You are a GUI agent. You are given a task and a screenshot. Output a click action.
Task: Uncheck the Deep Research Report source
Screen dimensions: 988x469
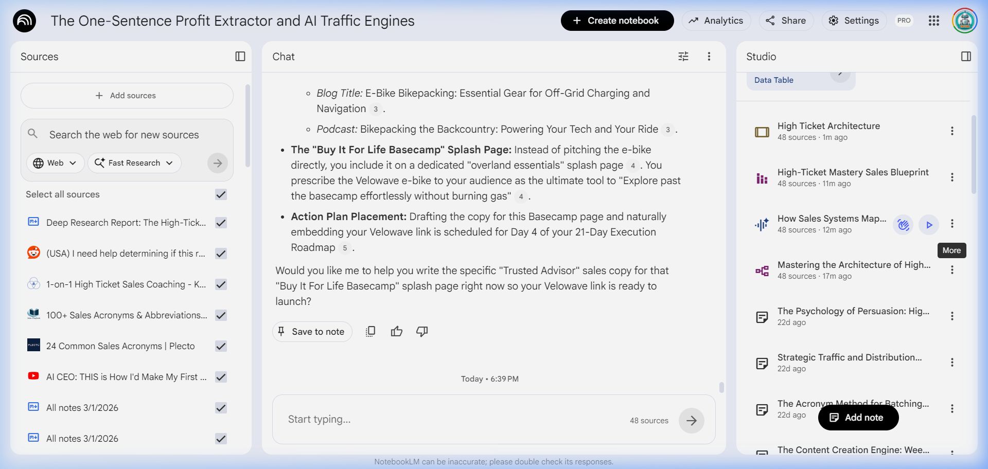pos(221,223)
